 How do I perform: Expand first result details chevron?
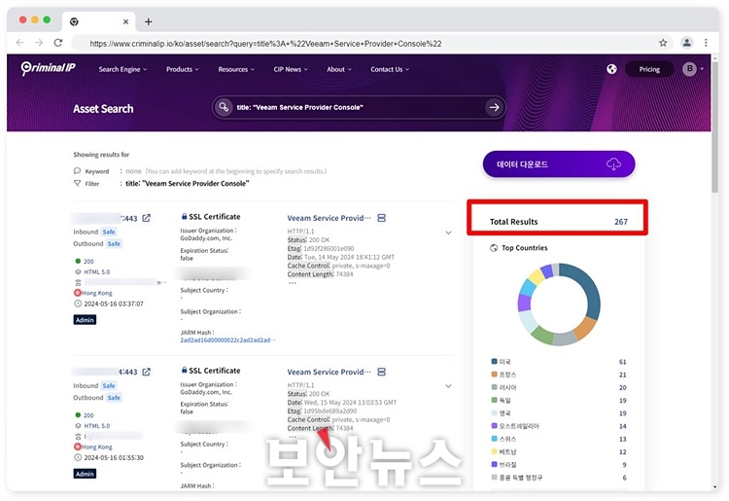(448, 233)
